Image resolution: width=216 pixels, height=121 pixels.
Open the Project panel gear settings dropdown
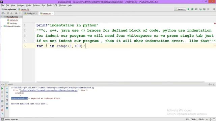coord(17,13)
